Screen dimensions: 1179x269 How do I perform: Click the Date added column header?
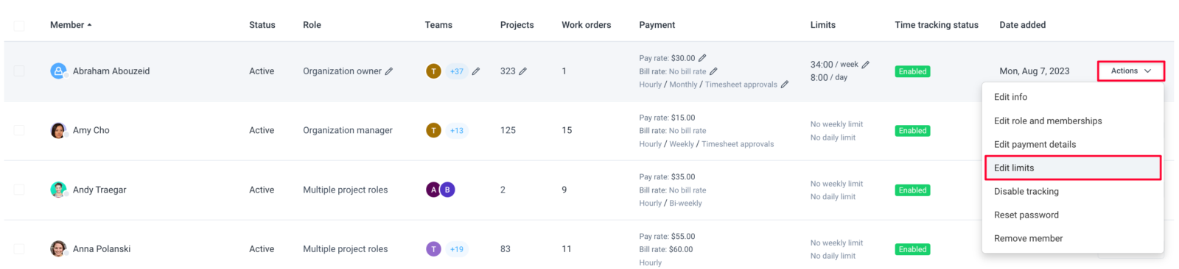(1023, 25)
